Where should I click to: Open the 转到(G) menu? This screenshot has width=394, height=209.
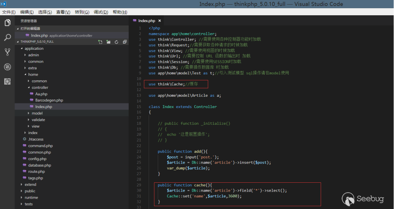point(82,12)
